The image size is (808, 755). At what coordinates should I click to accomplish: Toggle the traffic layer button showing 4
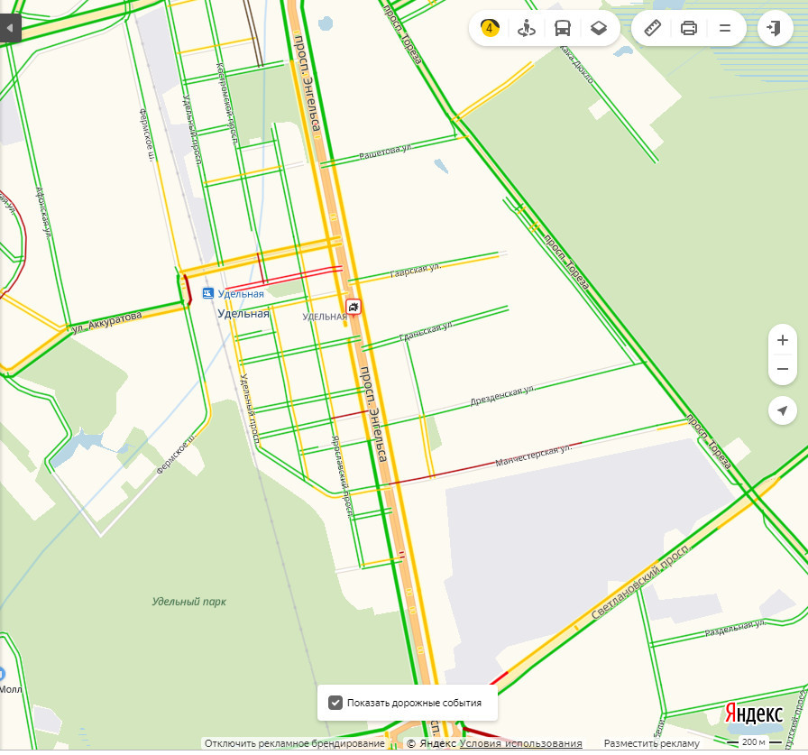(x=490, y=28)
